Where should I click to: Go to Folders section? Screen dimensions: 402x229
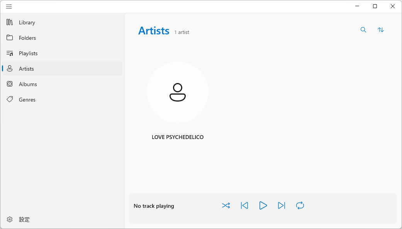coord(27,38)
